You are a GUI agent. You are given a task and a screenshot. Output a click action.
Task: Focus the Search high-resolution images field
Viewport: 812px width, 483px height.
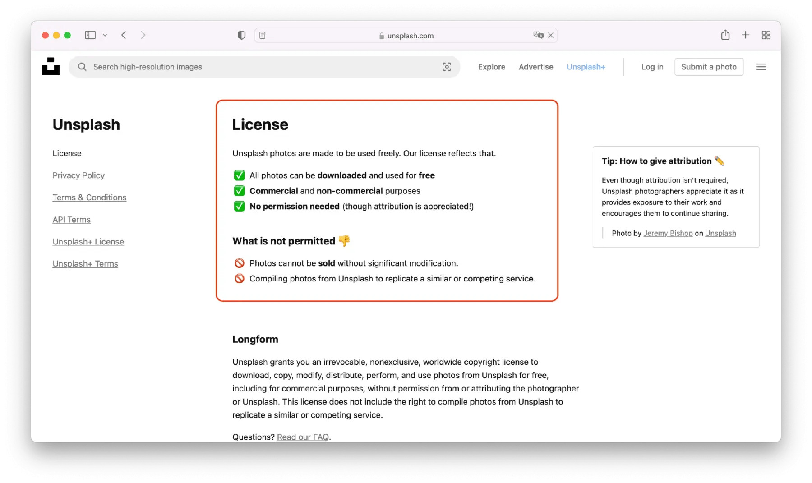(262, 67)
